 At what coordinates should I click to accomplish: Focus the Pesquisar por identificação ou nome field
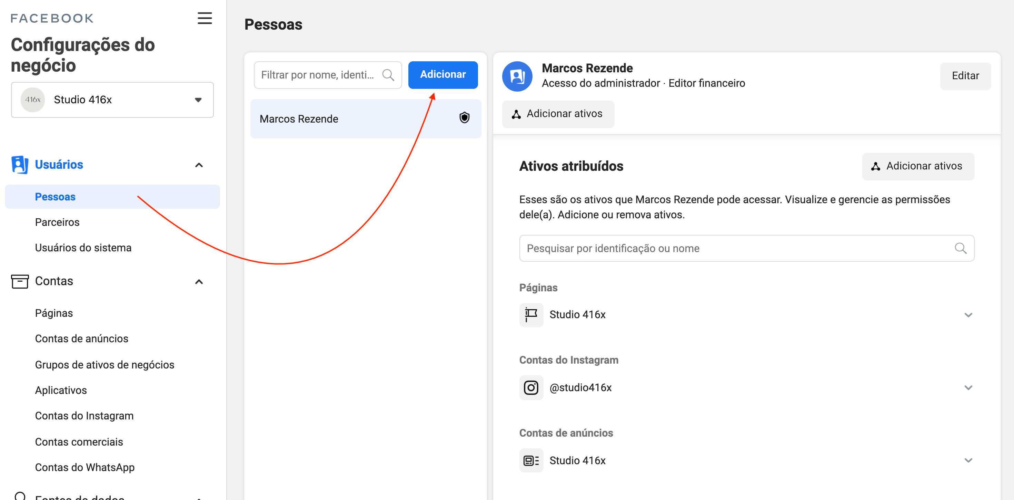coord(736,248)
